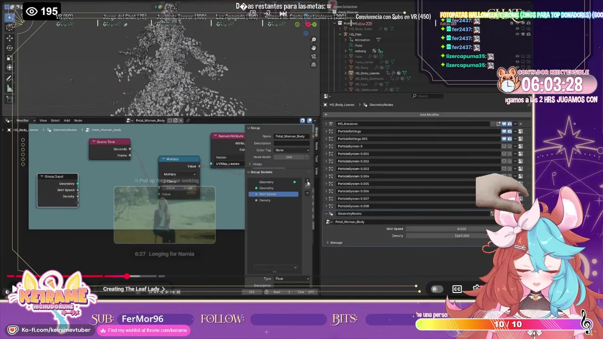Toggle ParticleSettings.001 render display
The width and height of the screenshot is (603, 339).
(x=509, y=139)
